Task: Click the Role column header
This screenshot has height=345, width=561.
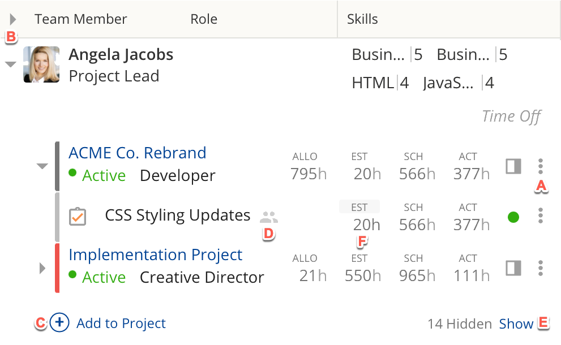Action: tap(204, 19)
